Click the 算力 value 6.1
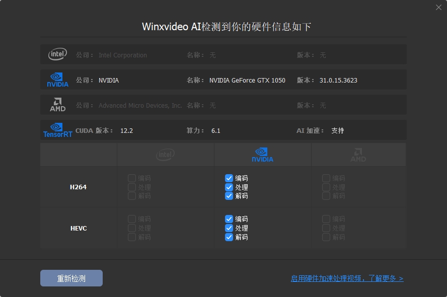Viewport: 447px width, 297px height. pos(216,130)
